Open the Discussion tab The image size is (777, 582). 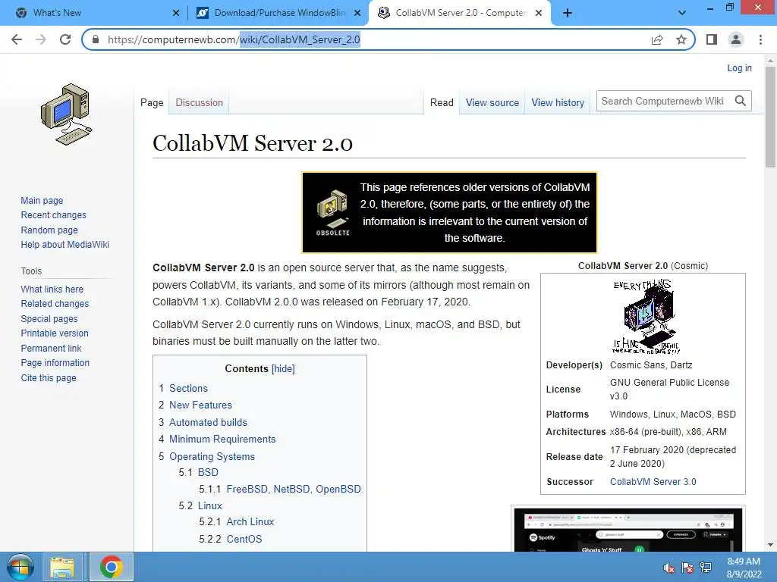coord(200,102)
